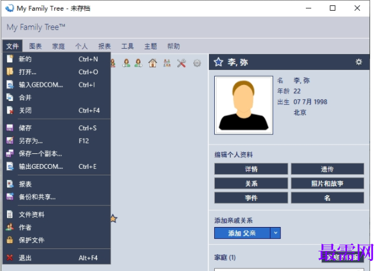Open the 家庭 menu
The image size is (385, 271).
click(58, 46)
